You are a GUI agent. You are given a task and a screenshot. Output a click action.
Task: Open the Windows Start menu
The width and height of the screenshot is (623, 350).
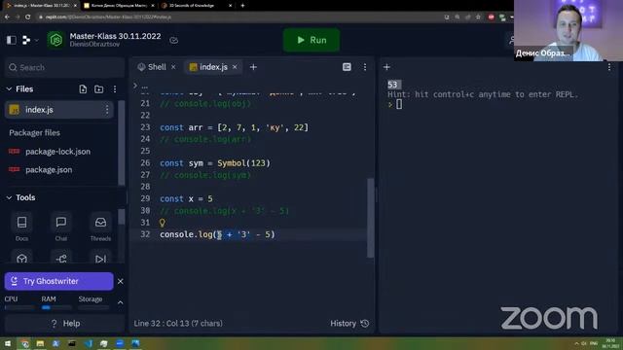coord(8,343)
